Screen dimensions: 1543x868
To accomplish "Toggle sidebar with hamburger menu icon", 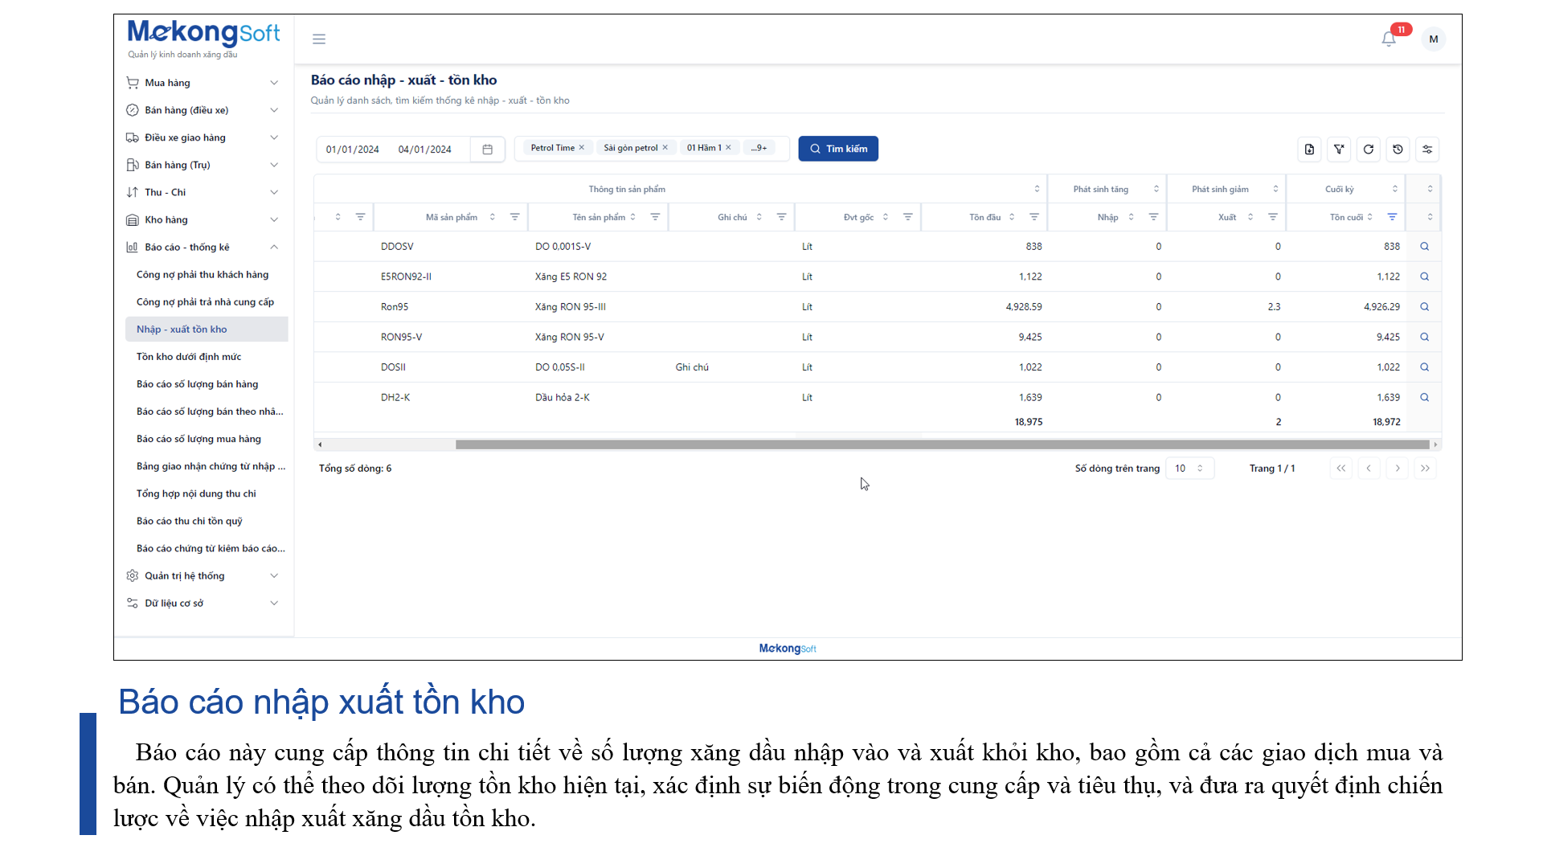I will [319, 39].
